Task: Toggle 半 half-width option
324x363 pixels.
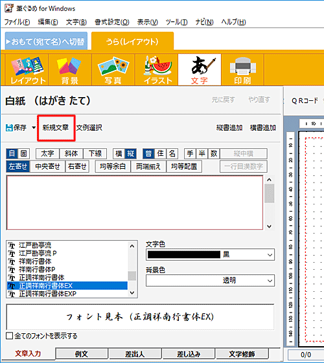Action: (x=202, y=153)
